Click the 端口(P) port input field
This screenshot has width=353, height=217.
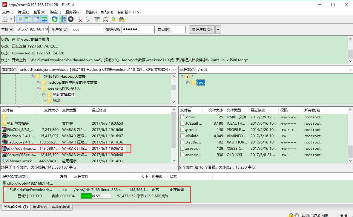click(179, 30)
